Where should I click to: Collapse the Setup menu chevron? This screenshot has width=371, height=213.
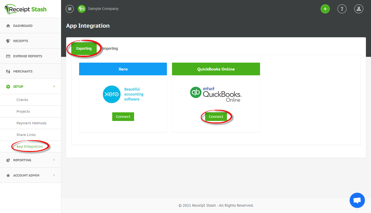pos(54,86)
